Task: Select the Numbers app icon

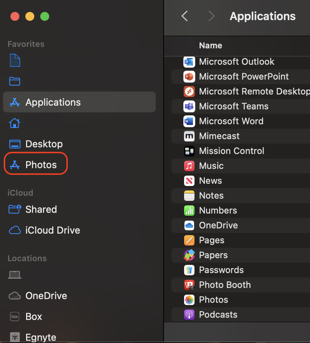Action: 189,211
